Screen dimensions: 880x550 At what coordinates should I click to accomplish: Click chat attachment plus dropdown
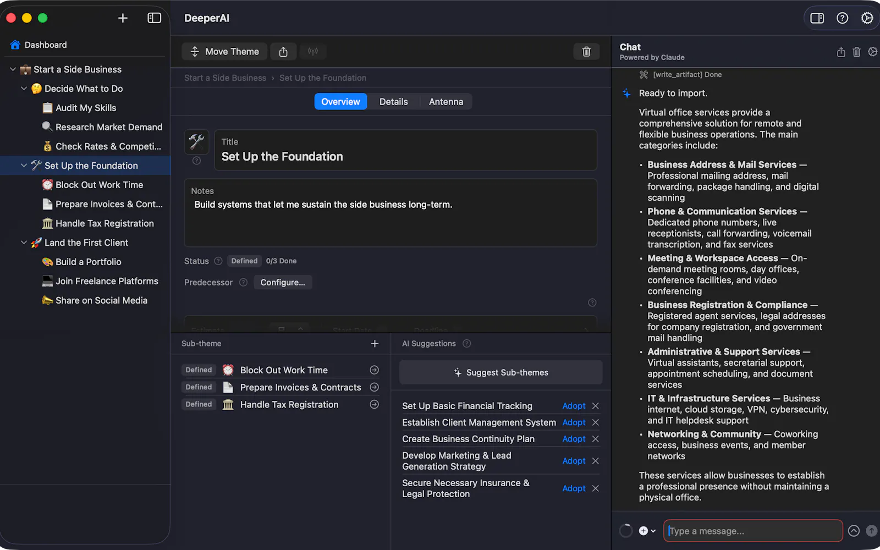click(x=647, y=531)
